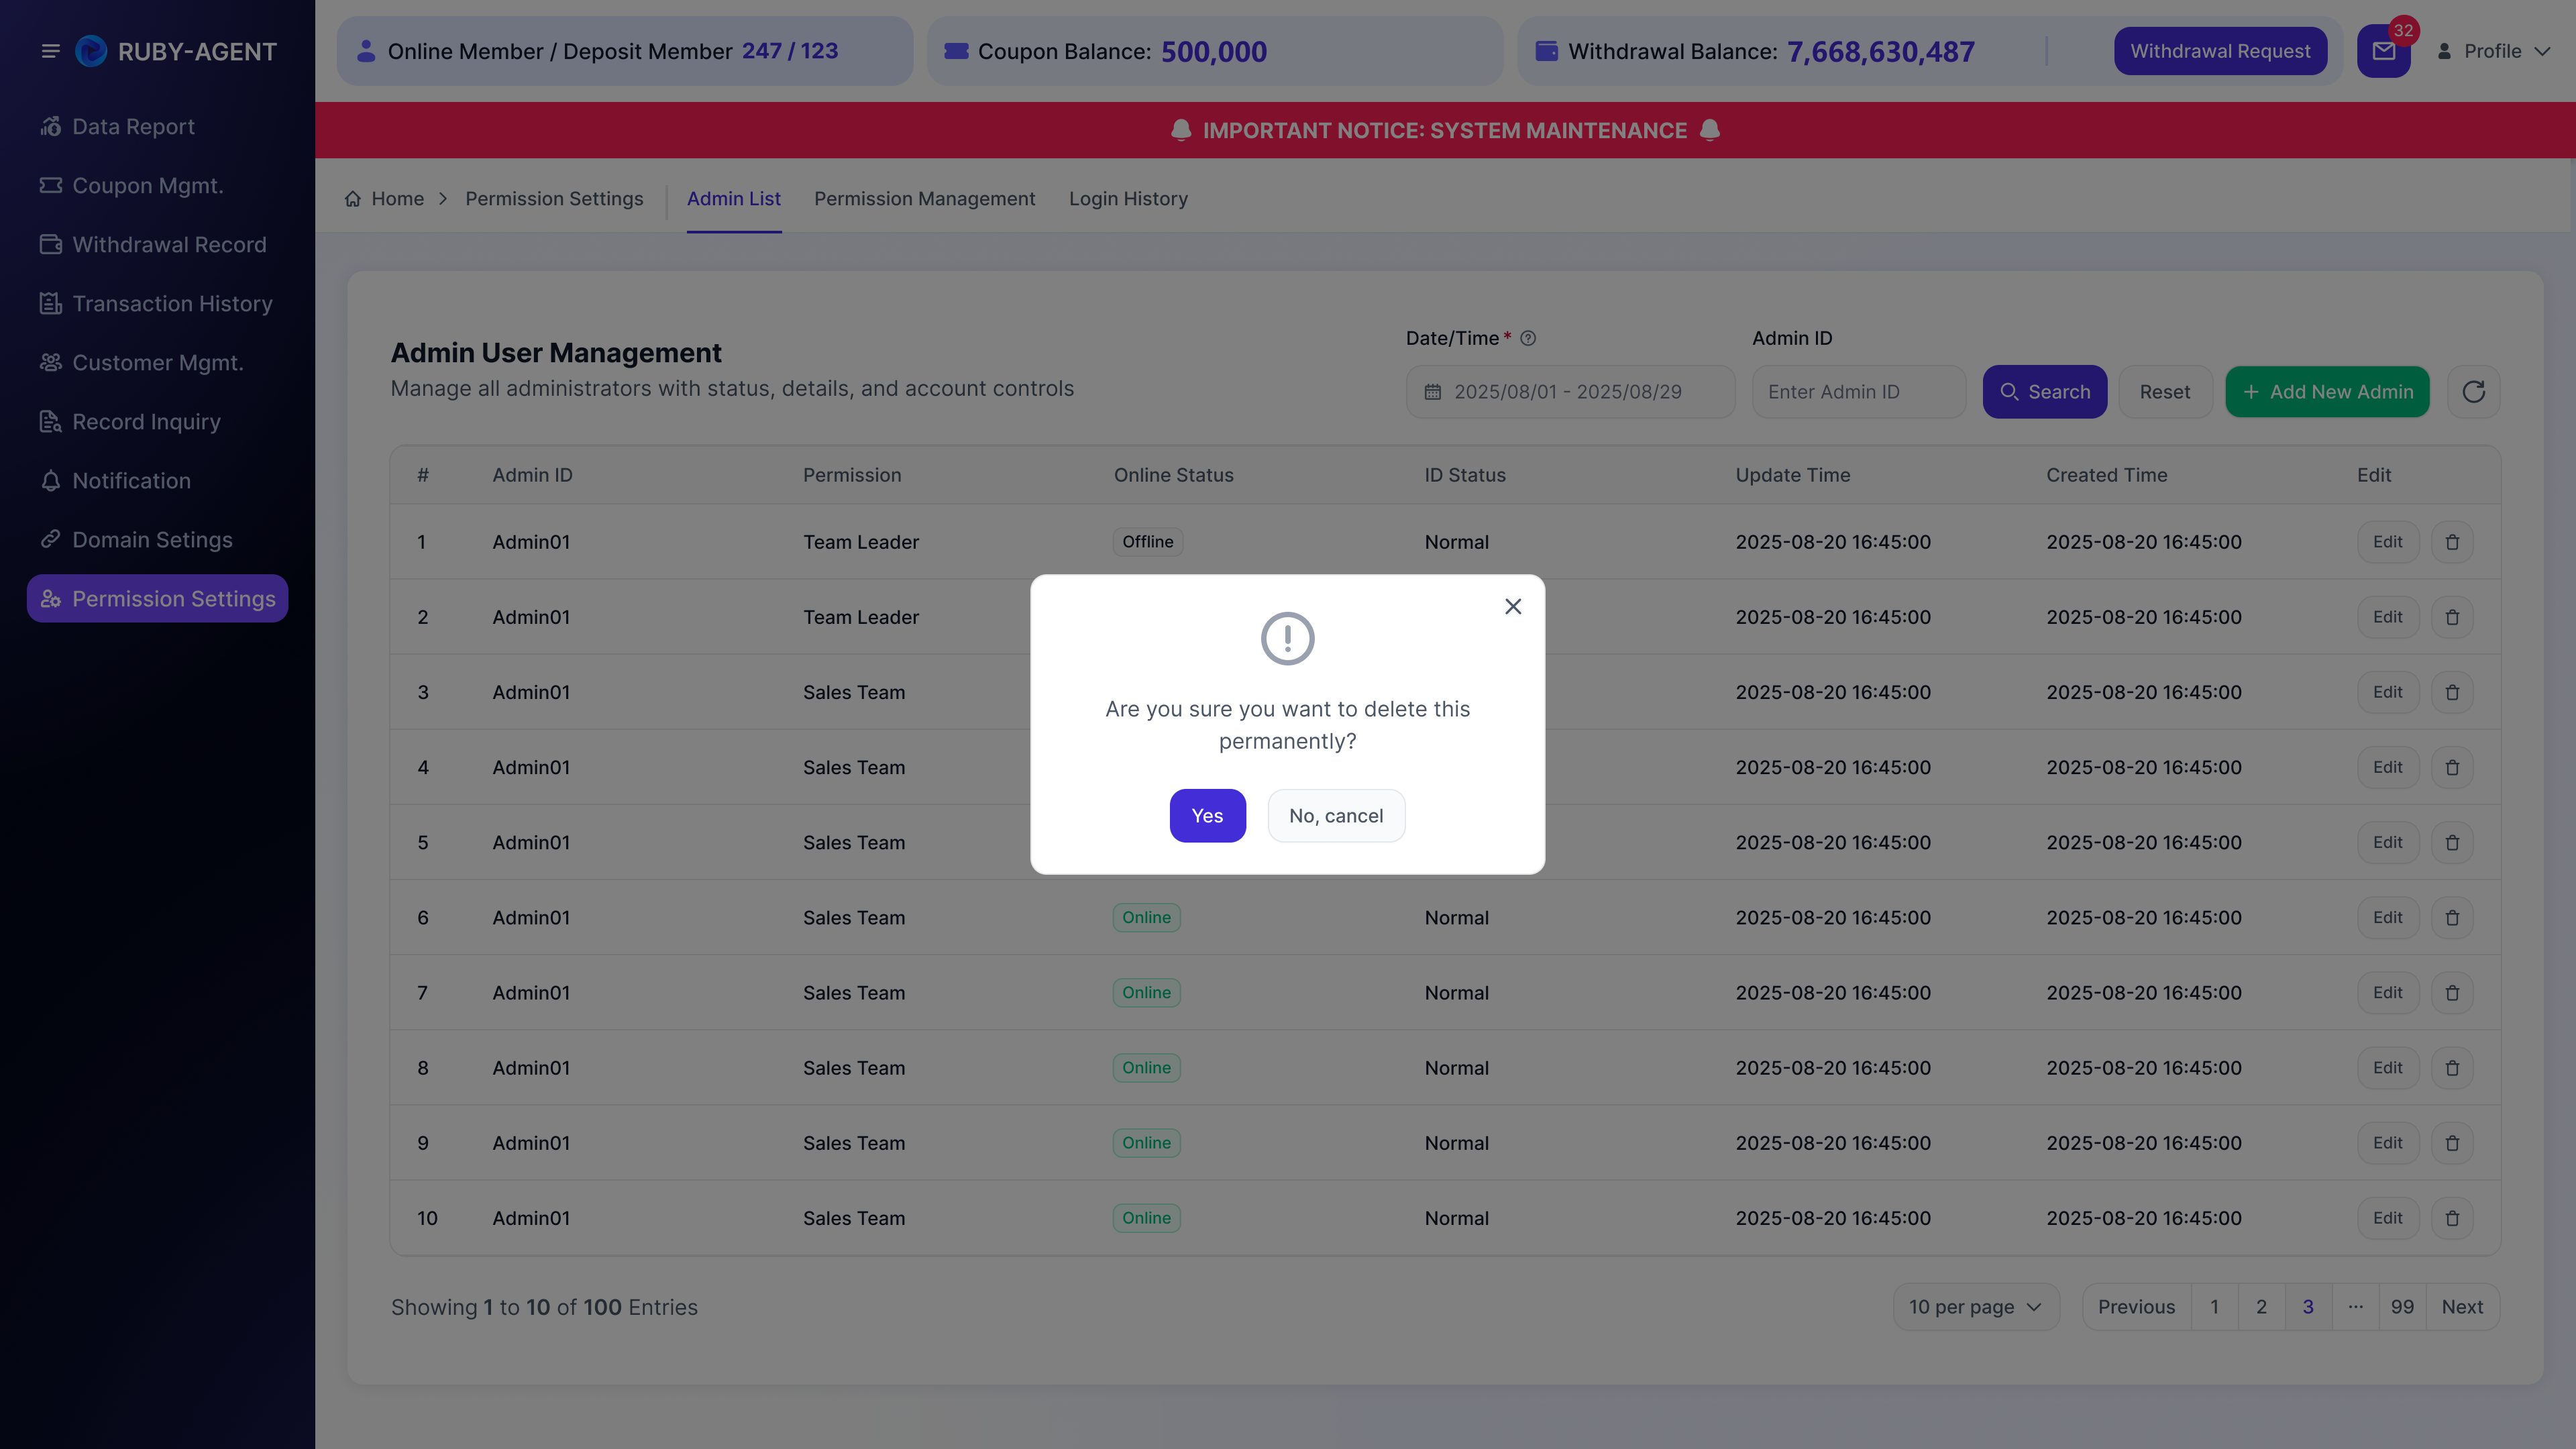2576x1449 pixels.
Task: Click the bell icon right of notice
Action: point(1710,130)
